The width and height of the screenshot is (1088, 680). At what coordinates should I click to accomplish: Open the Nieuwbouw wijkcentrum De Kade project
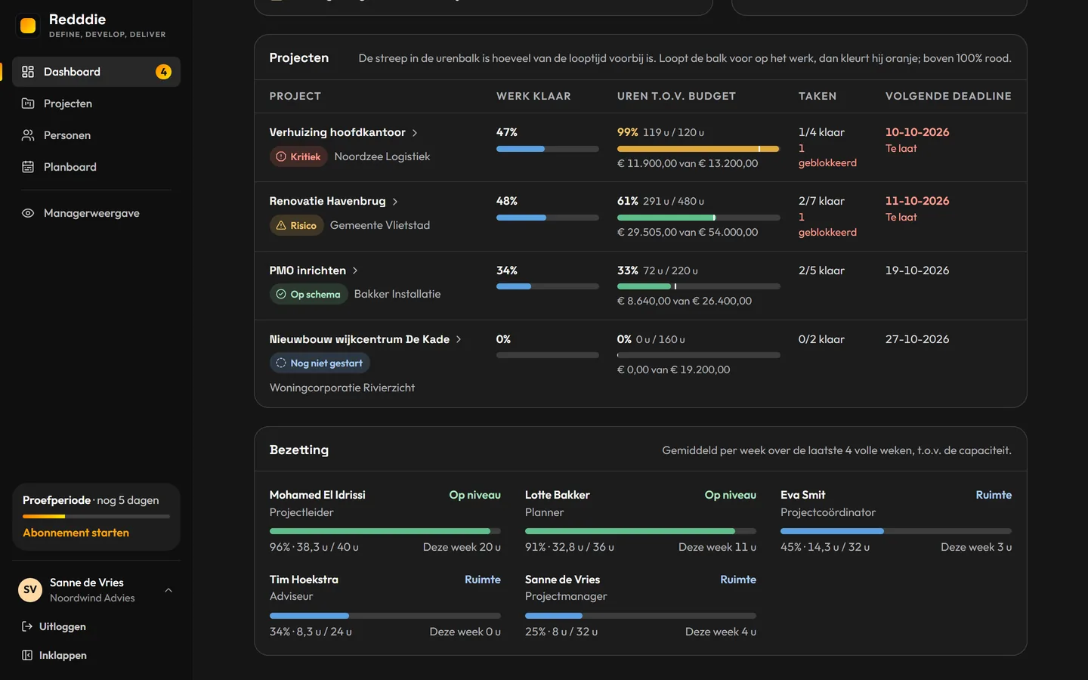tap(360, 339)
